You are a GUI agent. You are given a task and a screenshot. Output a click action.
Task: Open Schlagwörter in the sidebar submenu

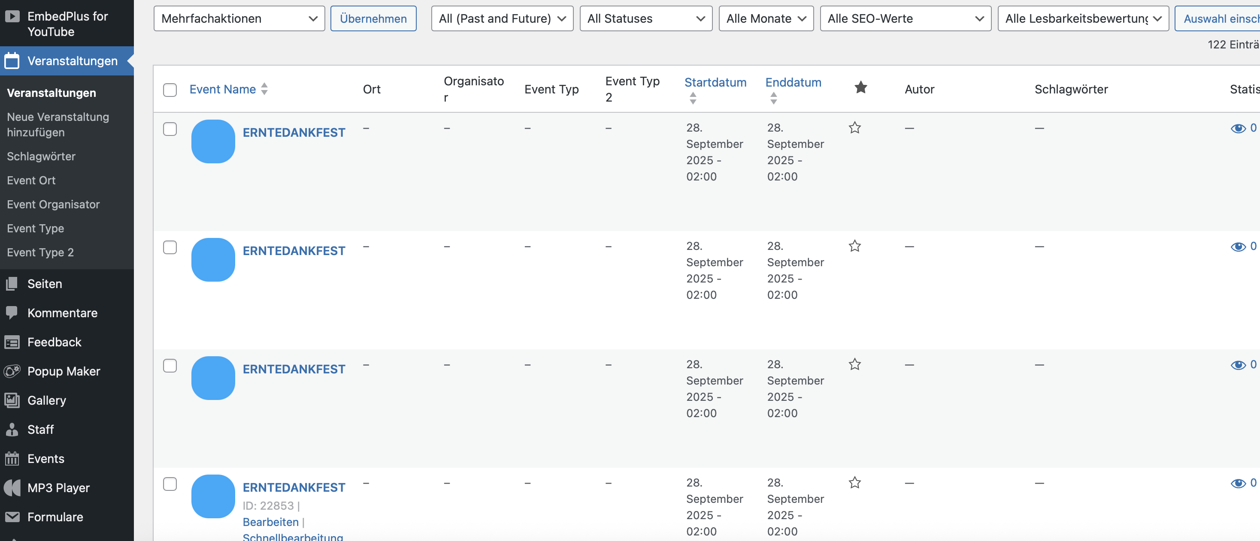tap(41, 156)
